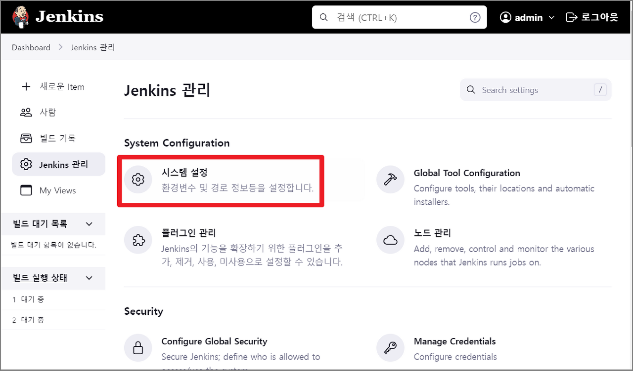Click the slash shortcut key hint
The height and width of the screenshot is (371, 633).
(x=600, y=90)
